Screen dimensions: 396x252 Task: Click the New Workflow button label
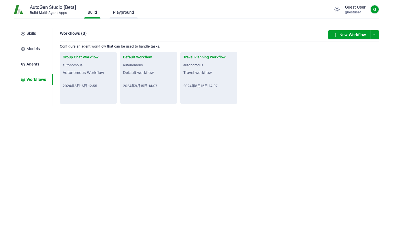[352, 35]
